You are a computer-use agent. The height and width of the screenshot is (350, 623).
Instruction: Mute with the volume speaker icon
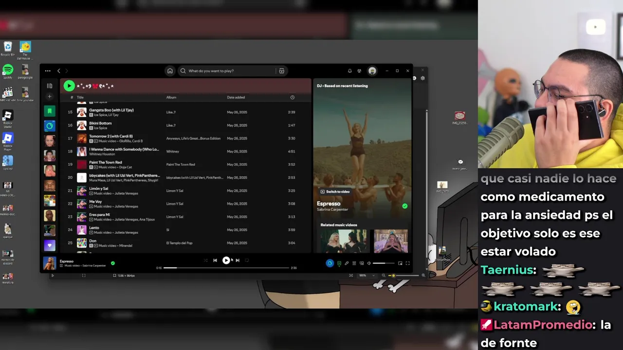[369, 263]
